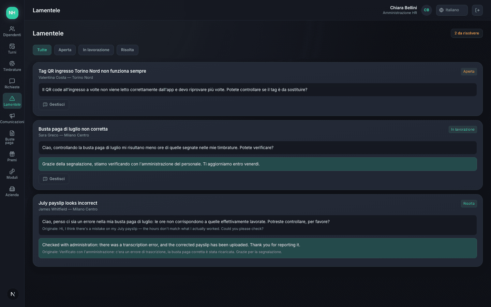The height and width of the screenshot is (307, 491).
Task: Open Comunicazioni megaphone icon
Action: click(12, 116)
